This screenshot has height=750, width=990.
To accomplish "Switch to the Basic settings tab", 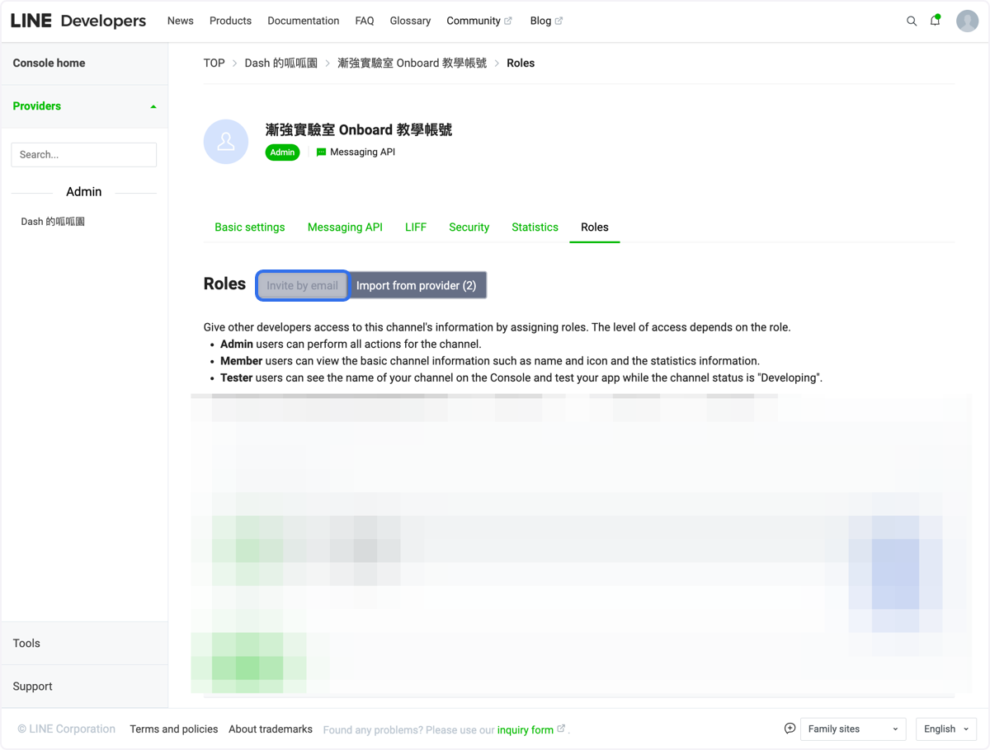I will 250,227.
